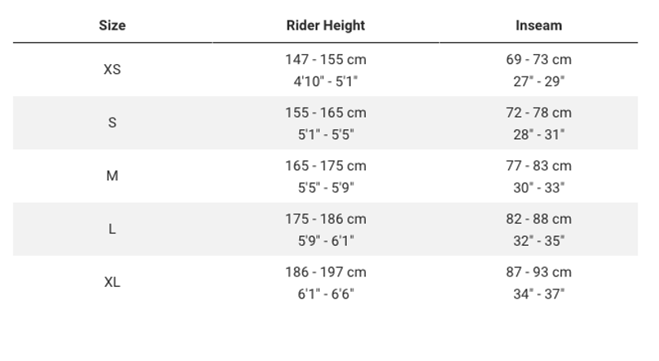Click the 77 - 83 cm inseam value

click(539, 166)
